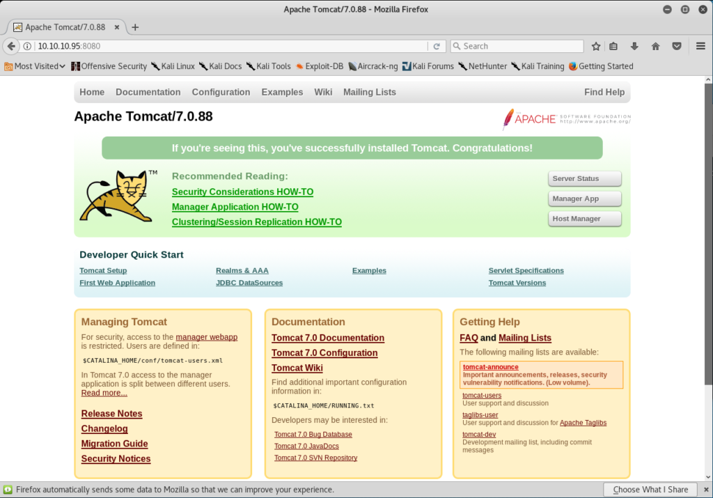This screenshot has width=713, height=498.
Task: Click the browser back arrow button
Action: tap(12, 46)
